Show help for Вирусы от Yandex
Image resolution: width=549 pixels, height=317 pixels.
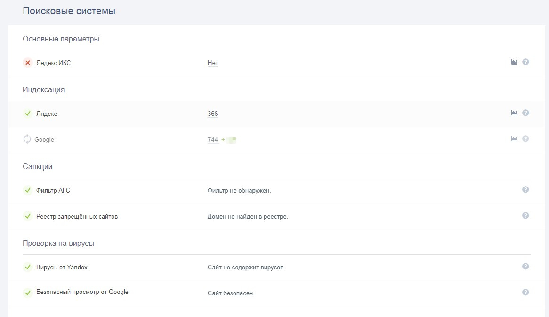point(525,266)
